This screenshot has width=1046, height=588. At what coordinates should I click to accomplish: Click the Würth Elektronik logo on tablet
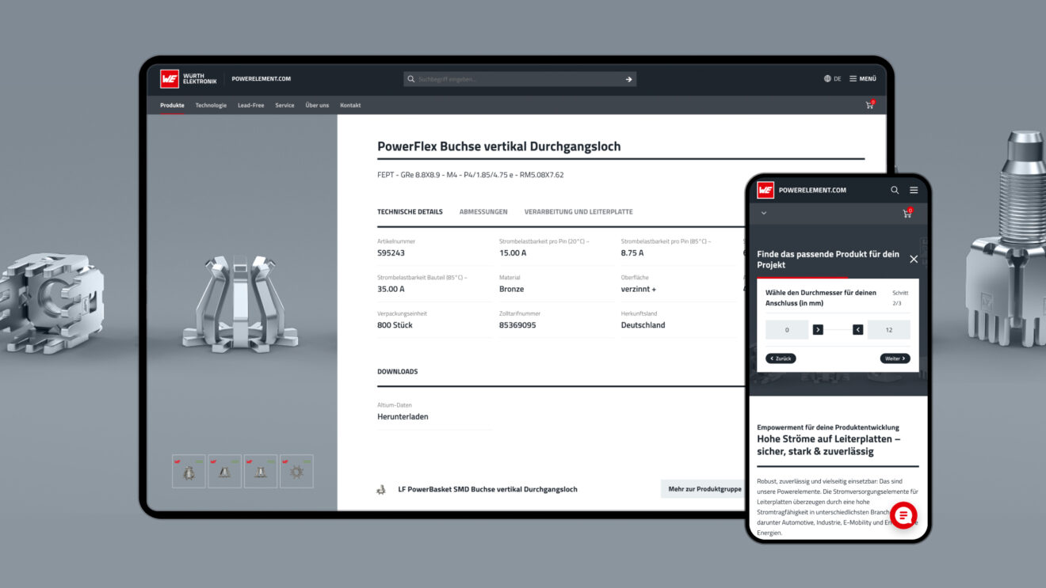(188, 79)
